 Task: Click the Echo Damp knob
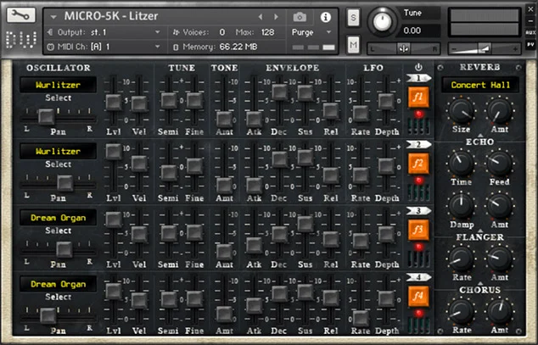pos(461,207)
